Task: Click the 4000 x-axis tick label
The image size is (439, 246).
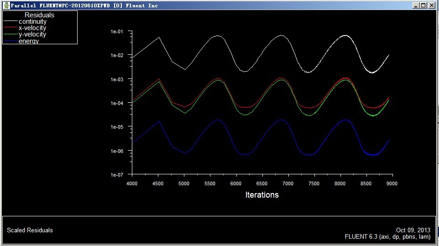Action: 131,183
